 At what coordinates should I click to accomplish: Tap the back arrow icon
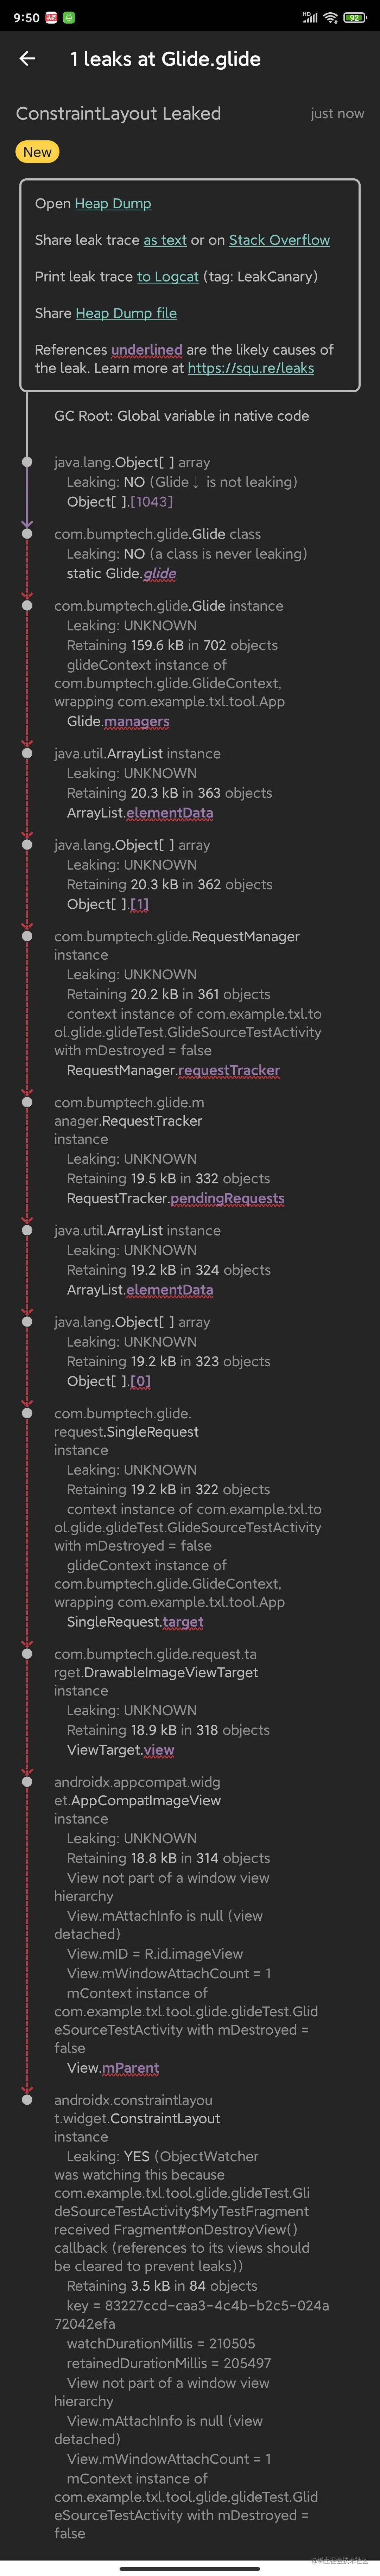click(27, 59)
